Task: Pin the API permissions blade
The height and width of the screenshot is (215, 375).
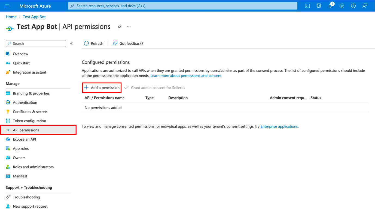Action: (120, 26)
